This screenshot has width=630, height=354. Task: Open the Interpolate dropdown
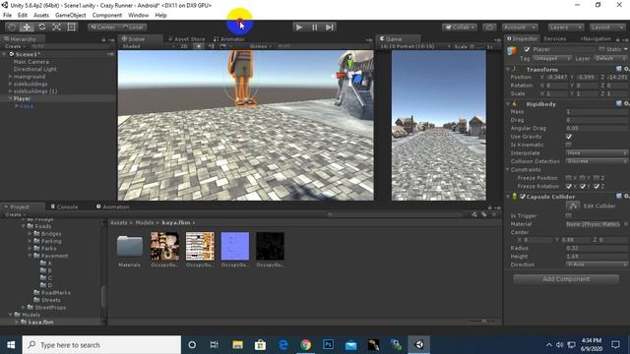point(597,153)
